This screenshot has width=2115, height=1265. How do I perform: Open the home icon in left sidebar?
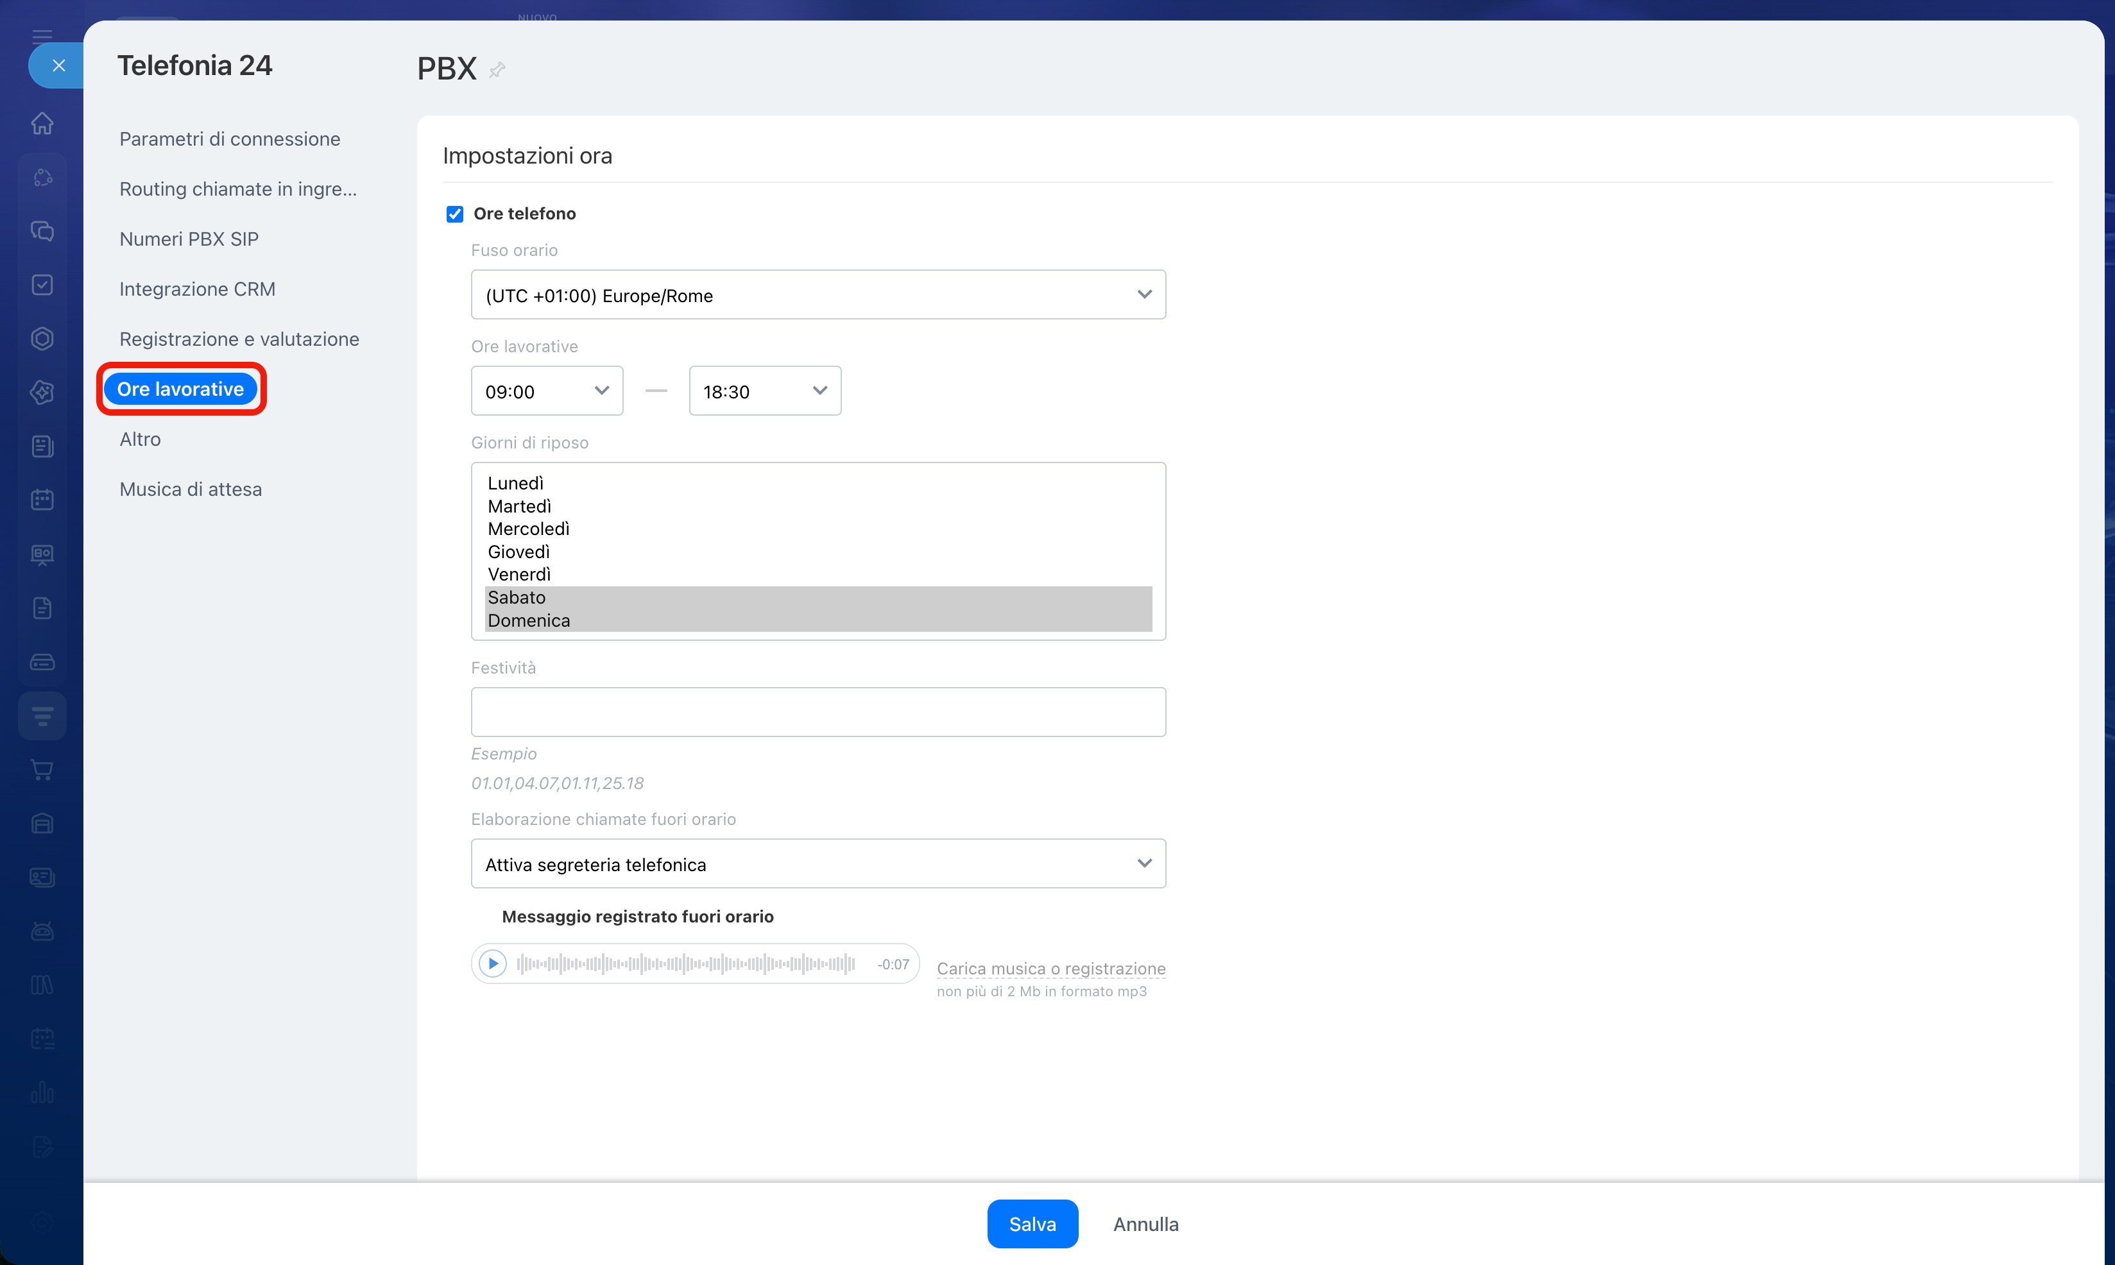(x=42, y=124)
